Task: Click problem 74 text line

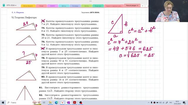Action: (70, 29)
